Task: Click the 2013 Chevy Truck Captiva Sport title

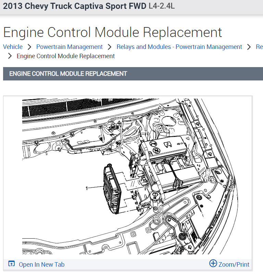Action: pyautogui.click(x=75, y=6)
